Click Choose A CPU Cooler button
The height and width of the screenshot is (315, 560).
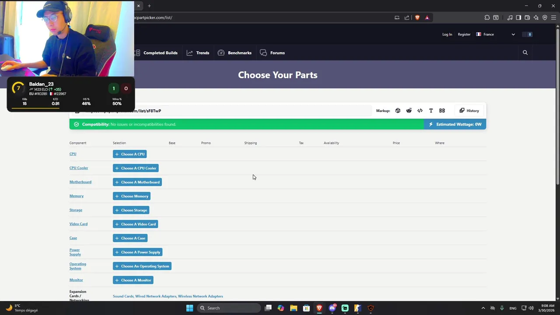136,168
